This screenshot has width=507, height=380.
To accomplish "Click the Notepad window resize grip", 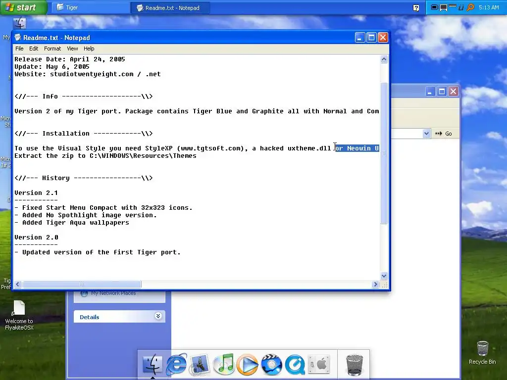I will (x=384, y=285).
